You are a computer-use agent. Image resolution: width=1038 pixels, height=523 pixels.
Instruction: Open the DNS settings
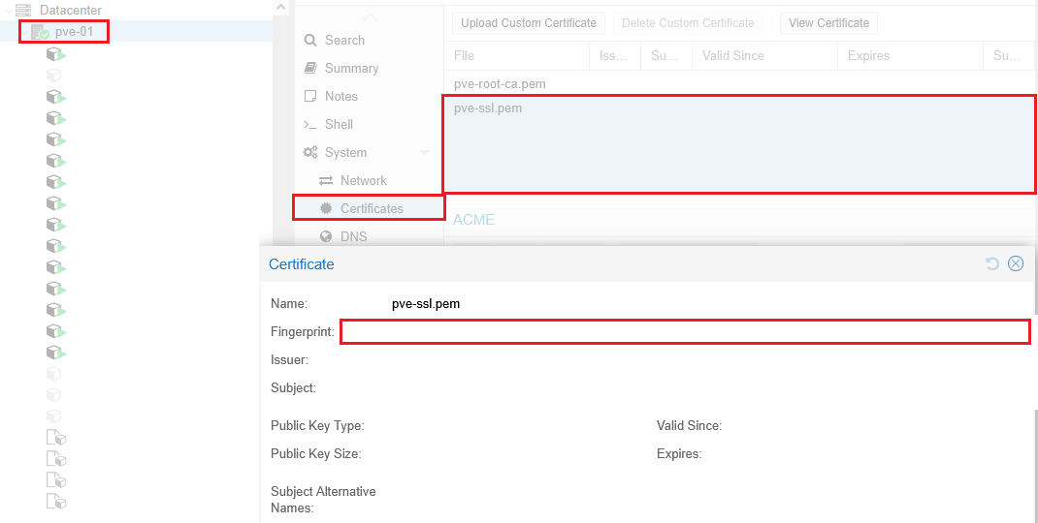coord(353,236)
